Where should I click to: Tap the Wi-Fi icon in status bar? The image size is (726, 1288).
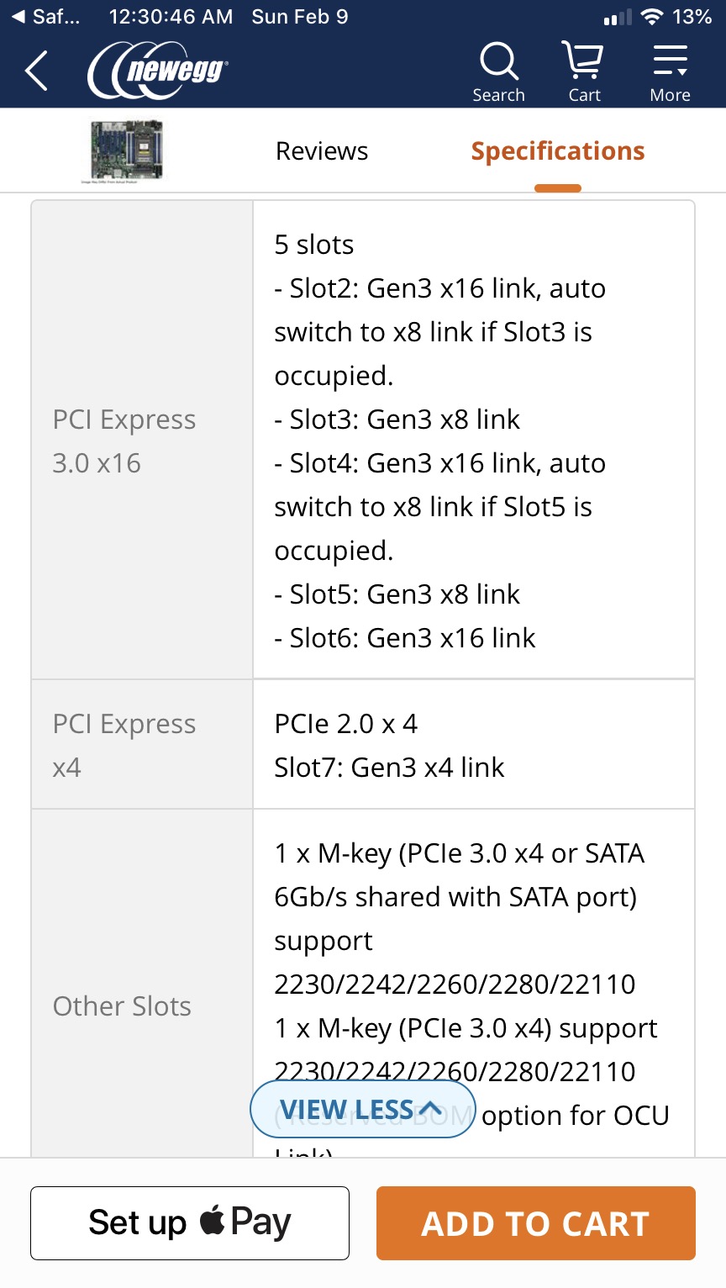pyautogui.click(x=651, y=17)
